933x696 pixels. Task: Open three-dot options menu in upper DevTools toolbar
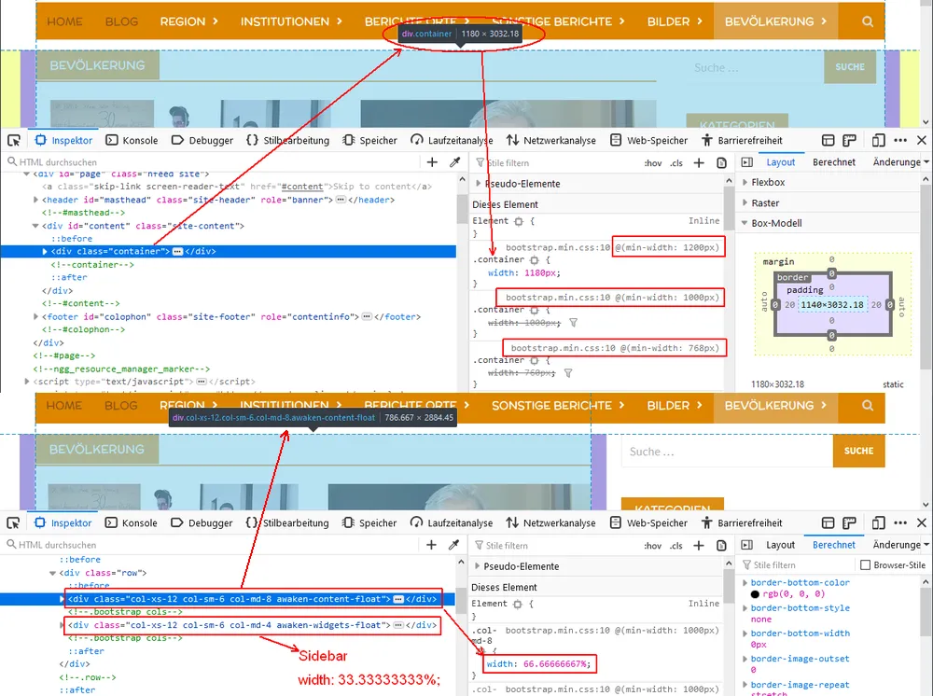click(x=900, y=140)
